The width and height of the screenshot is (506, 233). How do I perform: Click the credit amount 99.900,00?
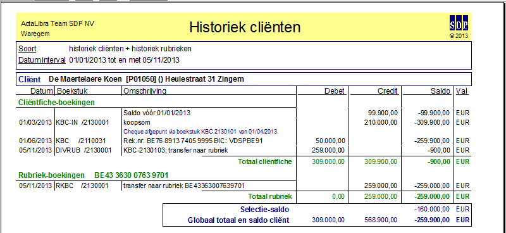(383, 113)
